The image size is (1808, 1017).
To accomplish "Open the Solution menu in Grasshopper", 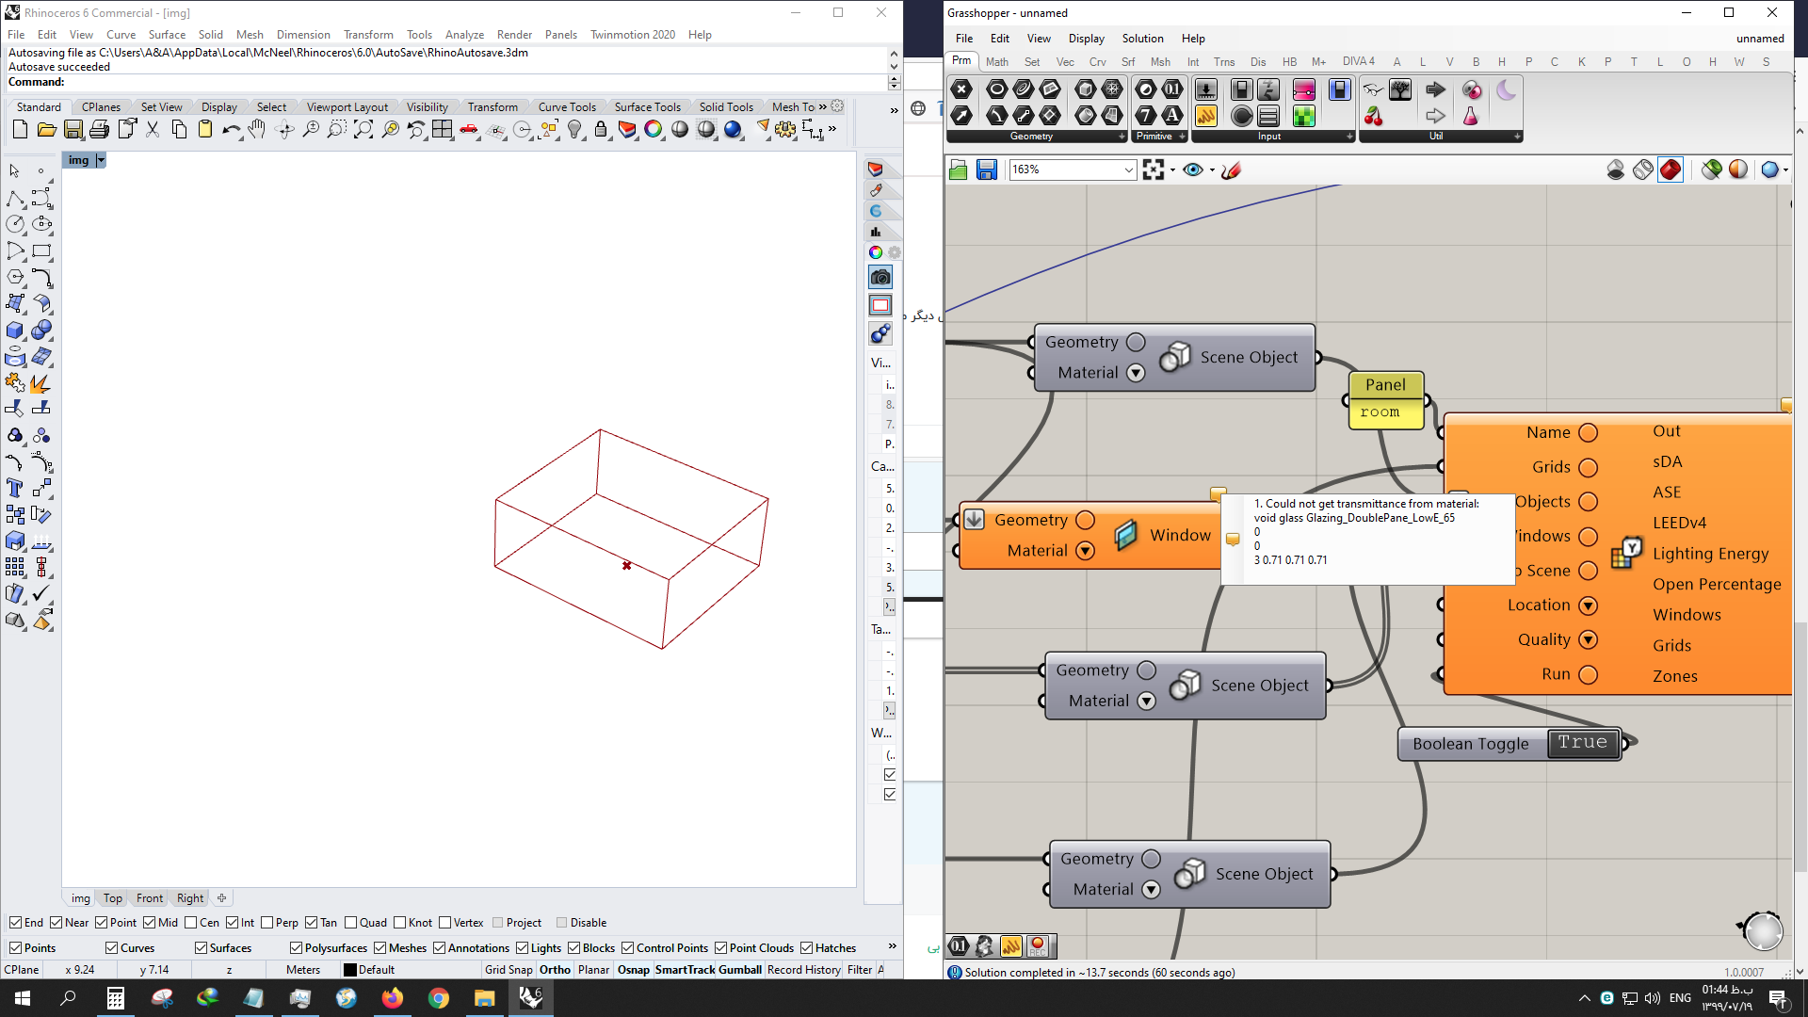I will [x=1142, y=39].
